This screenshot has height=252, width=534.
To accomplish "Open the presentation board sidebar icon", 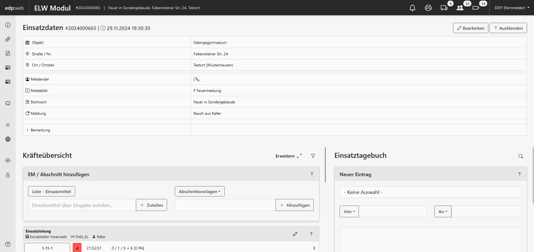I will (x=8, y=103).
